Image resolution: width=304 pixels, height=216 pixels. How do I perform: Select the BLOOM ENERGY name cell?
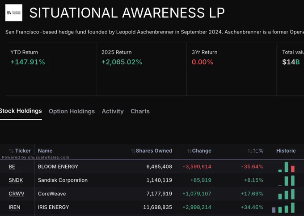click(58, 166)
